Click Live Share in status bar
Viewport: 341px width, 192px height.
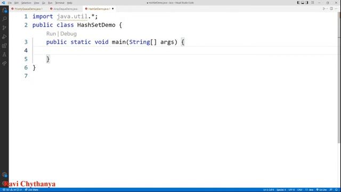(x=31, y=190)
